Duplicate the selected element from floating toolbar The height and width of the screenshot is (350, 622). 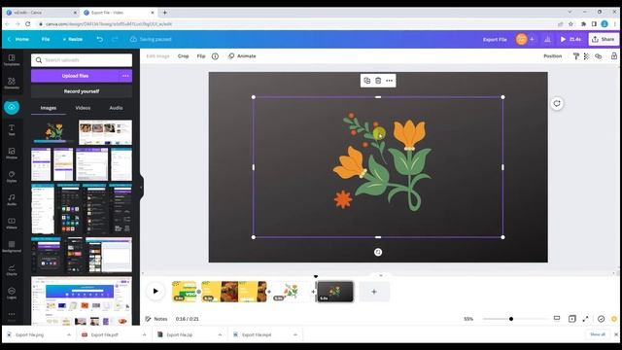click(x=367, y=81)
